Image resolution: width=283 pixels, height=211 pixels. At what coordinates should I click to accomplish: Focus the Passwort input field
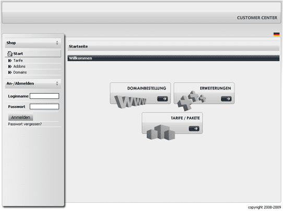click(x=44, y=107)
